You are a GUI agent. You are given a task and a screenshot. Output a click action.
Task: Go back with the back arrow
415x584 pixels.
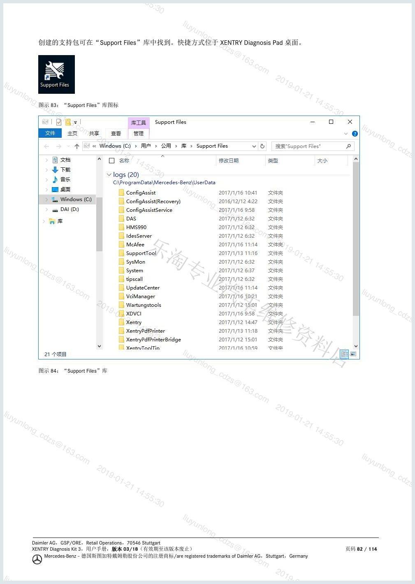coord(46,146)
